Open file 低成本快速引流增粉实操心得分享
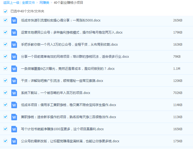Viewport: 193px width, 149px height. 61,20
